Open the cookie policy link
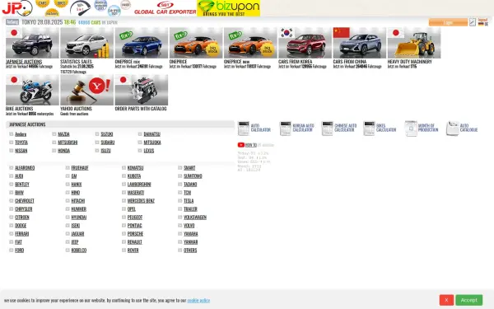Image resolution: width=494 pixels, height=309 pixels. click(x=198, y=300)
